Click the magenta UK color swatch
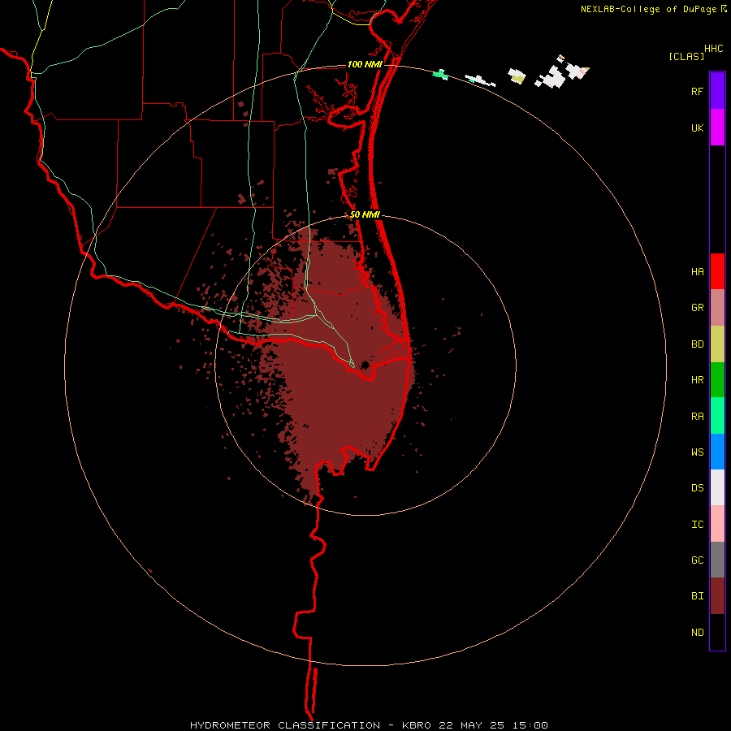 [717, 128]
